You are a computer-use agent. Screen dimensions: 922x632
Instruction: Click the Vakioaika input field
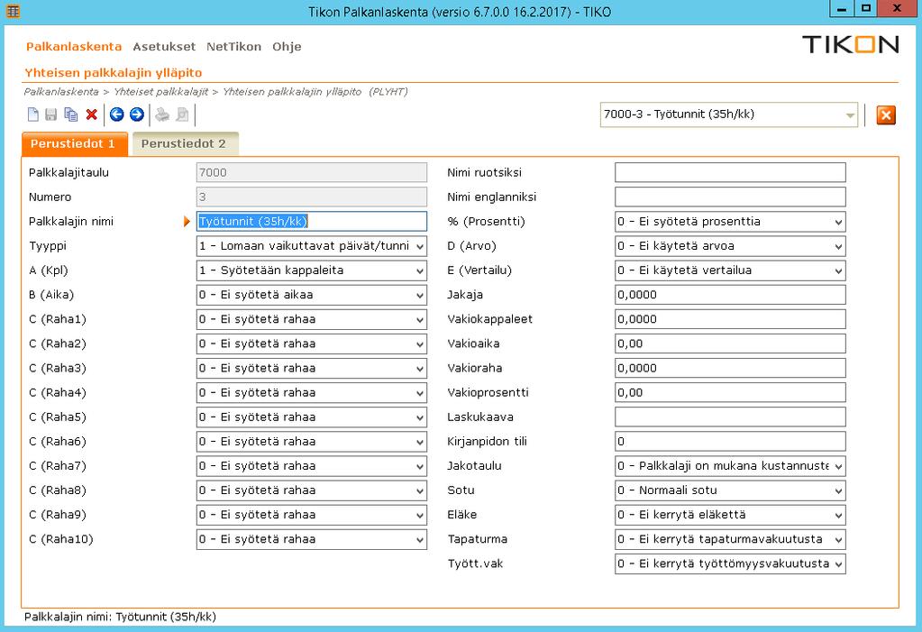tap(730, 343)
